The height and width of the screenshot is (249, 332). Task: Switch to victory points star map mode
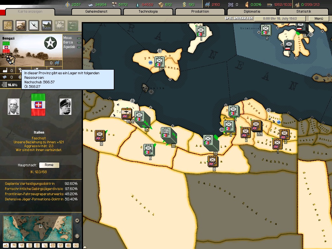click(76, 245)
